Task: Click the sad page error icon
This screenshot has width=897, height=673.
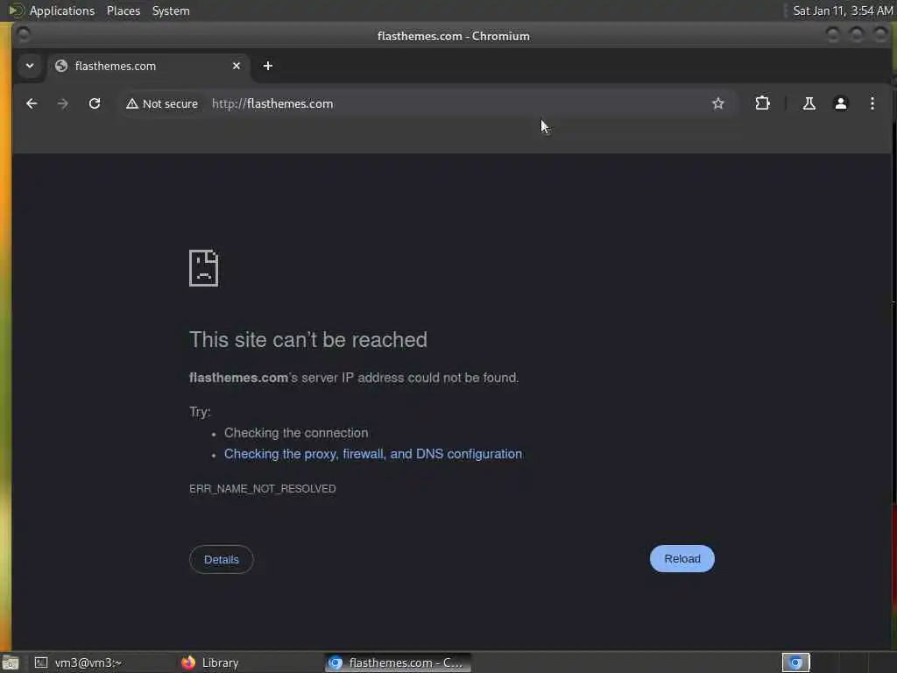Action: tap(203, 268)
